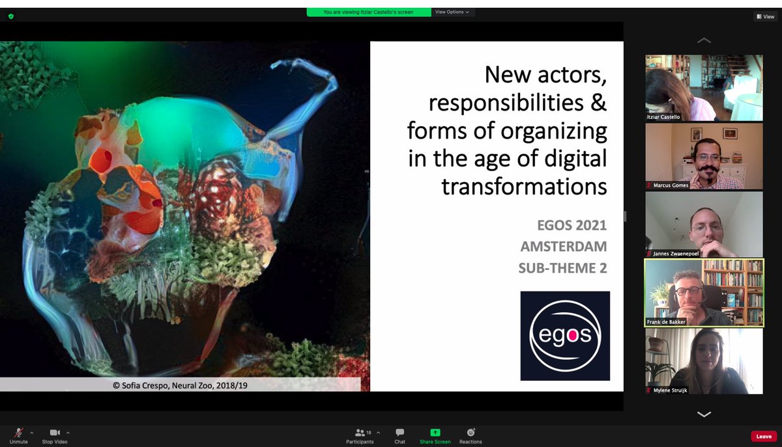Click Mylene Struijk muted microphone icon
This screenshot has width=782, height=447.
650,390
